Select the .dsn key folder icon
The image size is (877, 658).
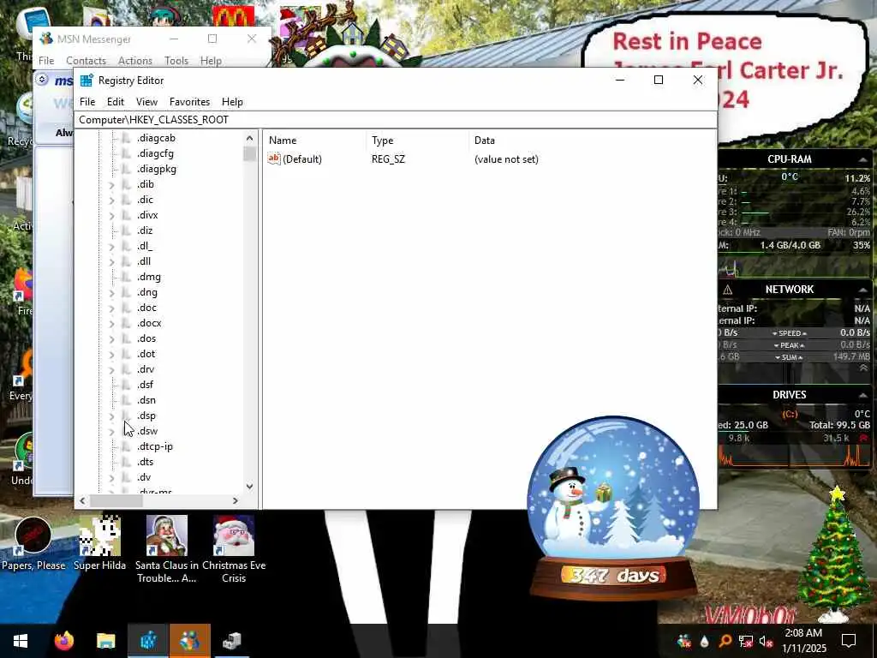click(x=127, y=401)
